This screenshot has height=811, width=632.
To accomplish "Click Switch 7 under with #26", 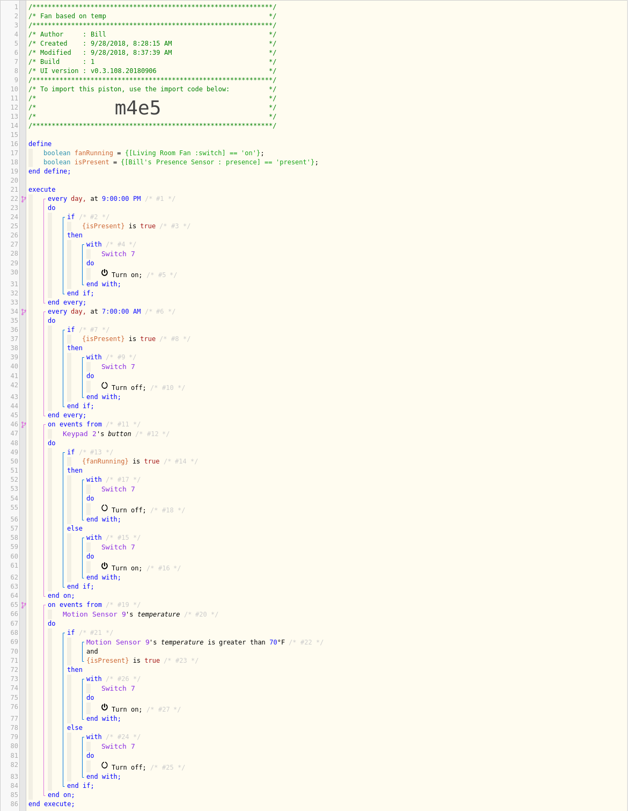I will point(118,689).
